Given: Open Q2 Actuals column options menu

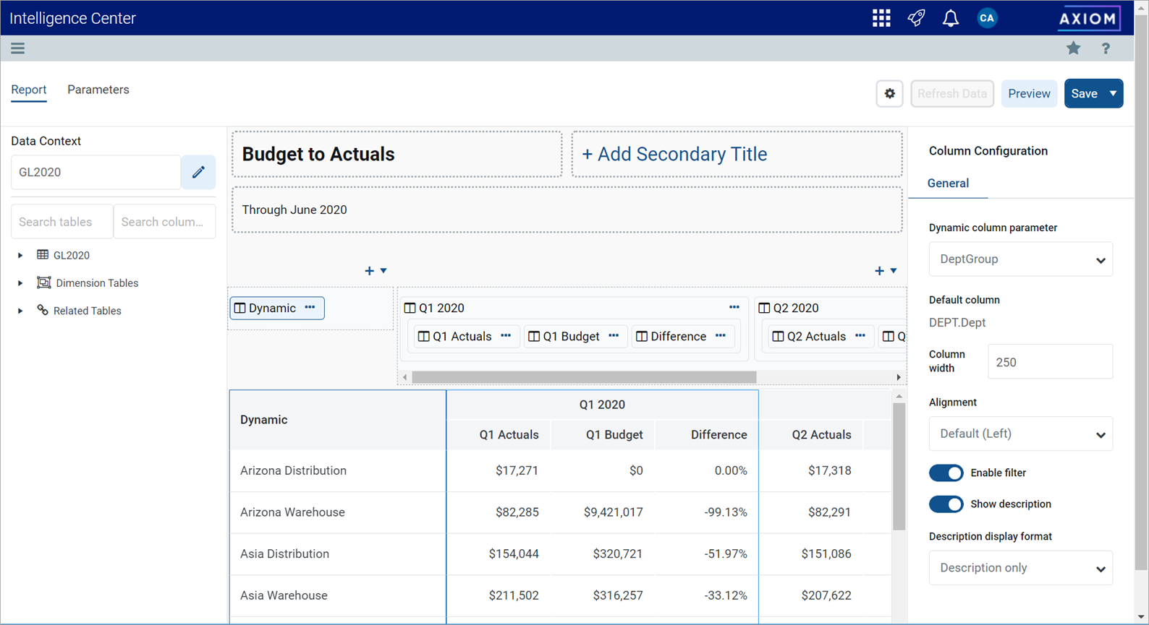Looking at the screenshot, I should coord(860,336).
